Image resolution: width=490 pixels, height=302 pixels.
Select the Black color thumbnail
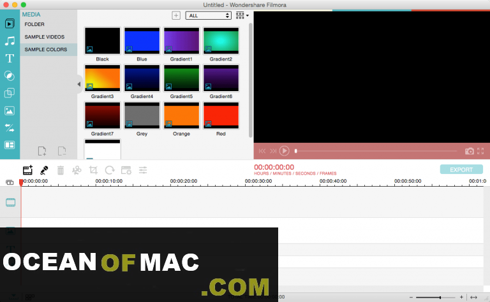click(103, 41)
